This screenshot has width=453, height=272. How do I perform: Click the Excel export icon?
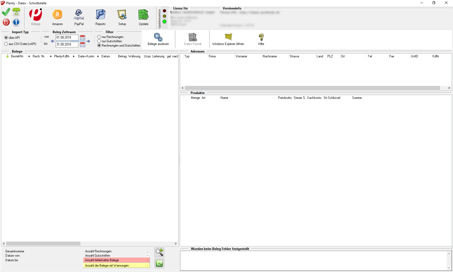159,263
